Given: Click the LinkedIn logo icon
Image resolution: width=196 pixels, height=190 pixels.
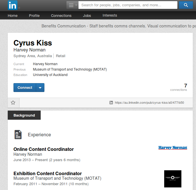Looking at the screenshot, I should [x=13, y=5].
